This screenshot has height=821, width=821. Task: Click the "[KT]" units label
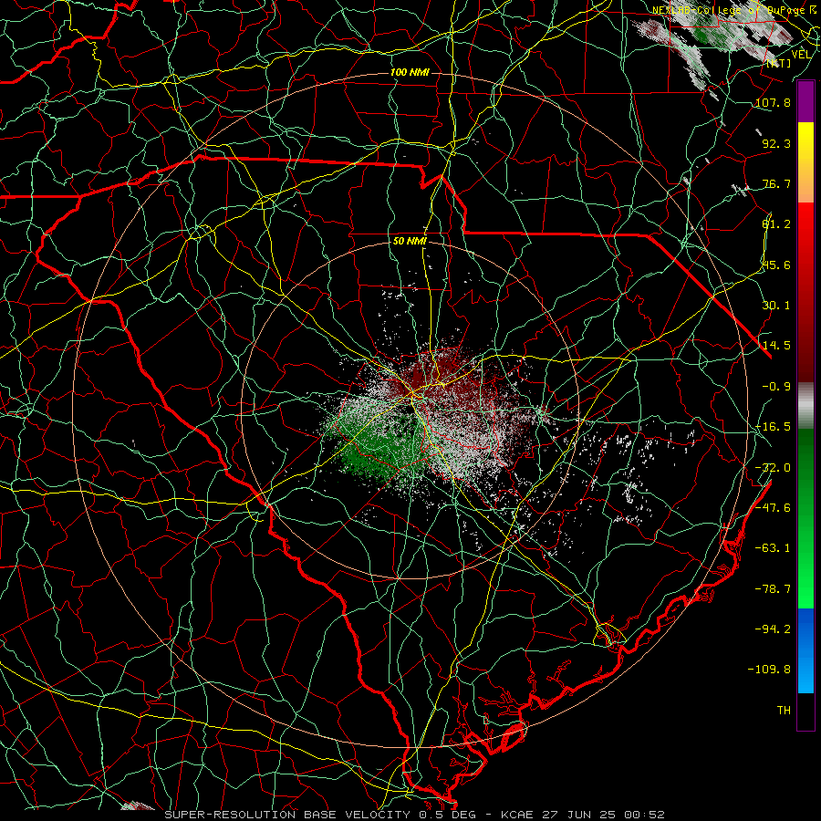pos(779,63)
